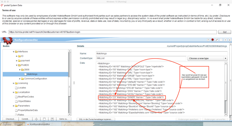Expand the Licensing folder node
This screenshot has width=232, height=126.
(14, 83)
